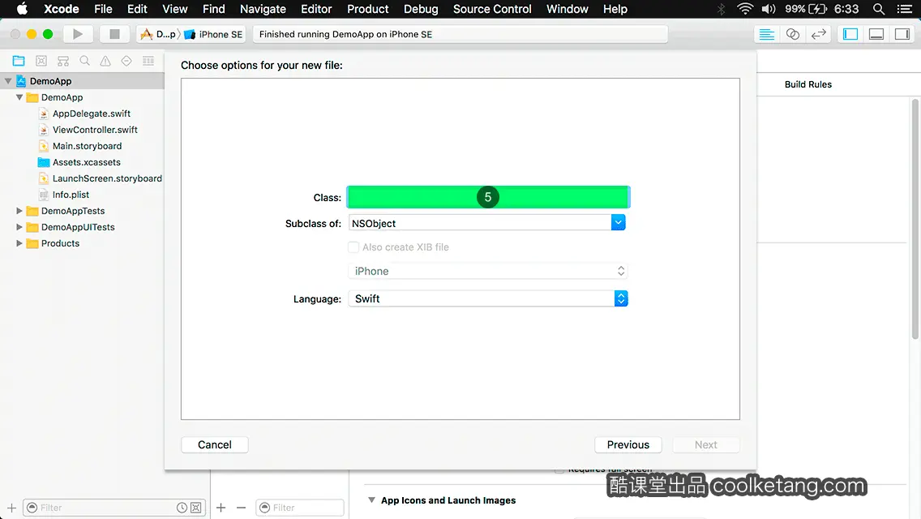Image resolution: width=921 pixels, height=519 pixels.
Task: Expand the Products folder
Action: coord(19,242)
